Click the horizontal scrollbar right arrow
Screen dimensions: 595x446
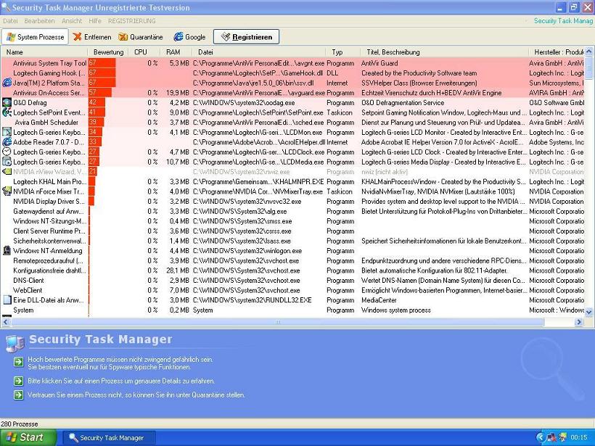click(579, 322)
